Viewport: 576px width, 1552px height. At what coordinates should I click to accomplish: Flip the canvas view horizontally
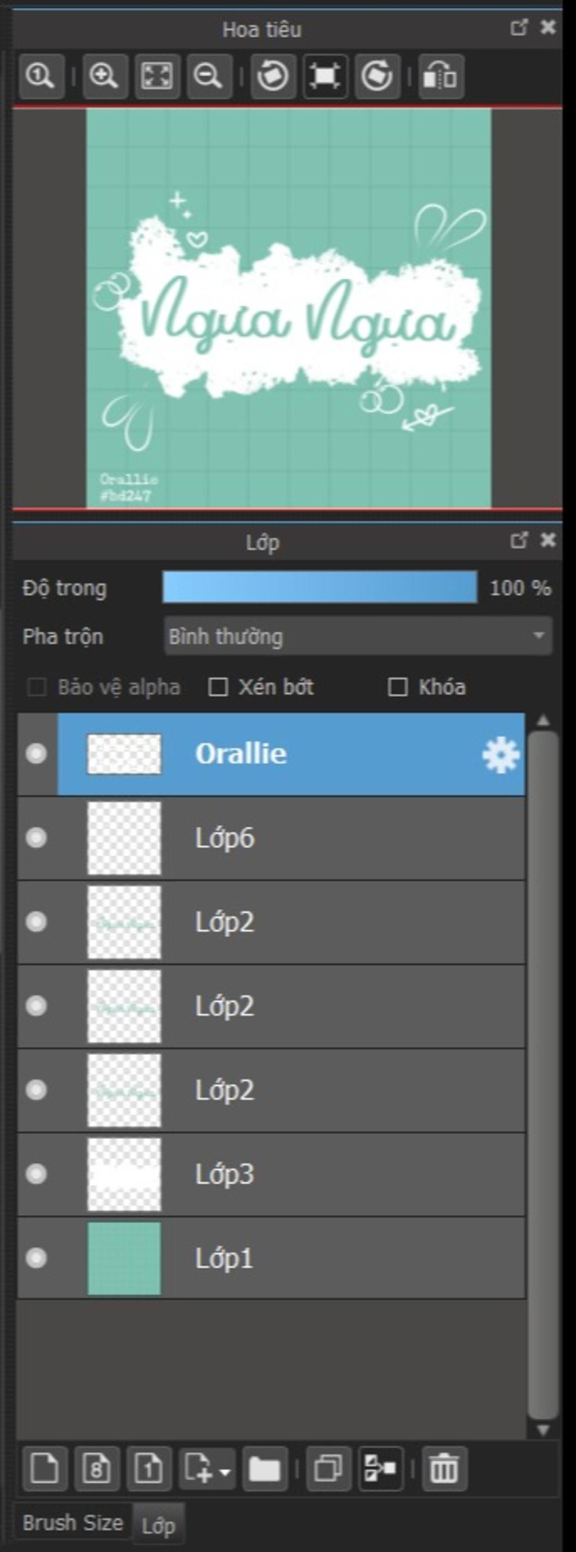point(440,77)
